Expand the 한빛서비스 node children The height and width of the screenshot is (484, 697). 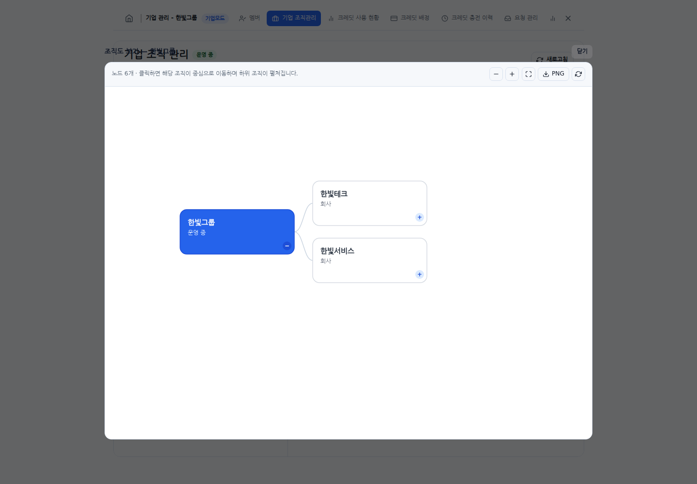point(420,274)
